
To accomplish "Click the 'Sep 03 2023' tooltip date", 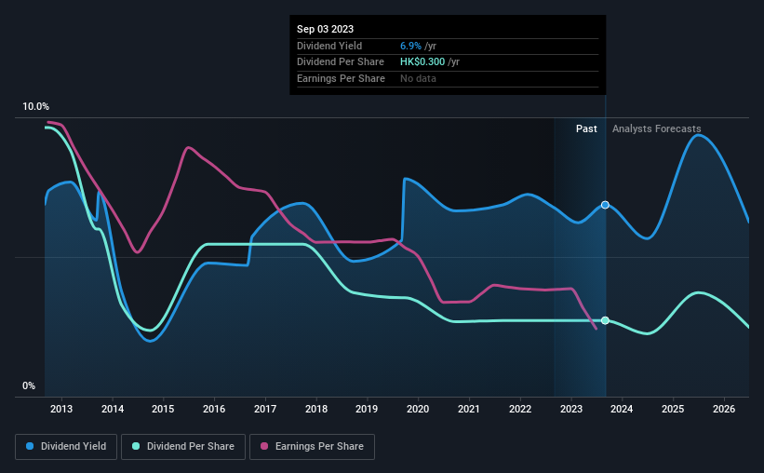I will (325, 29).
